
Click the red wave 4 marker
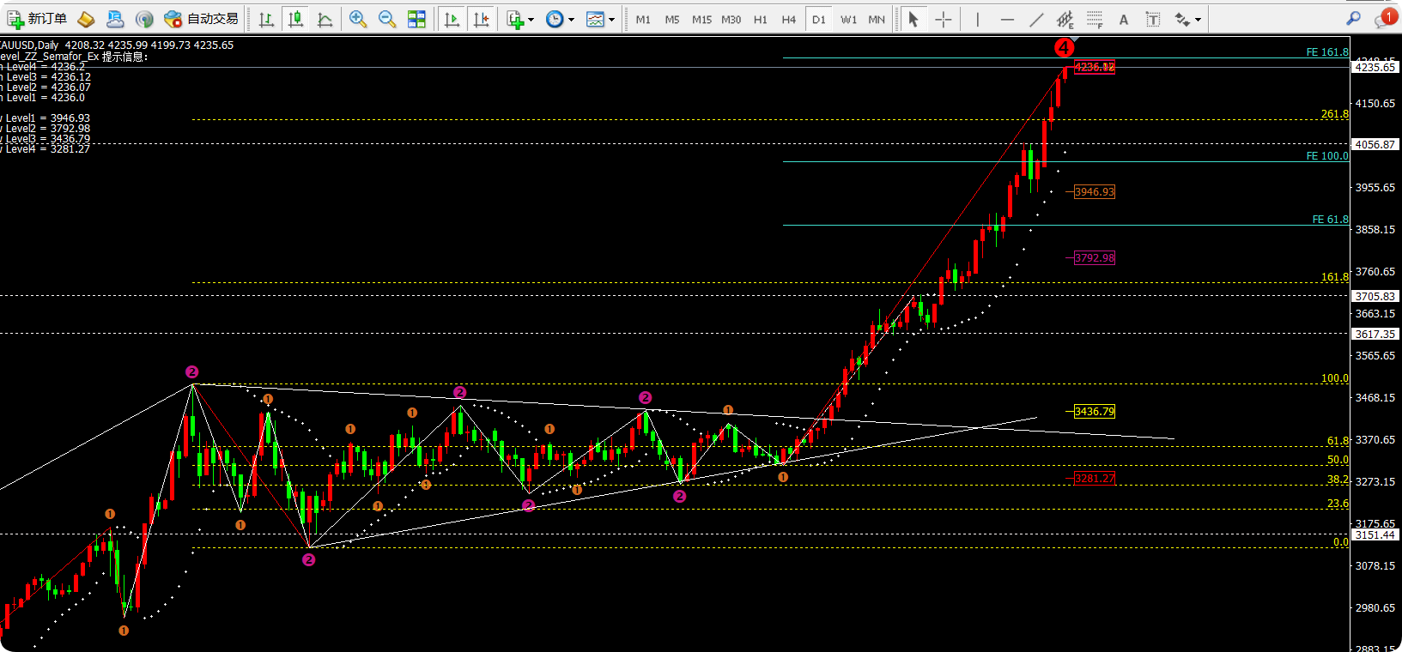click(x=1063, y=47)
